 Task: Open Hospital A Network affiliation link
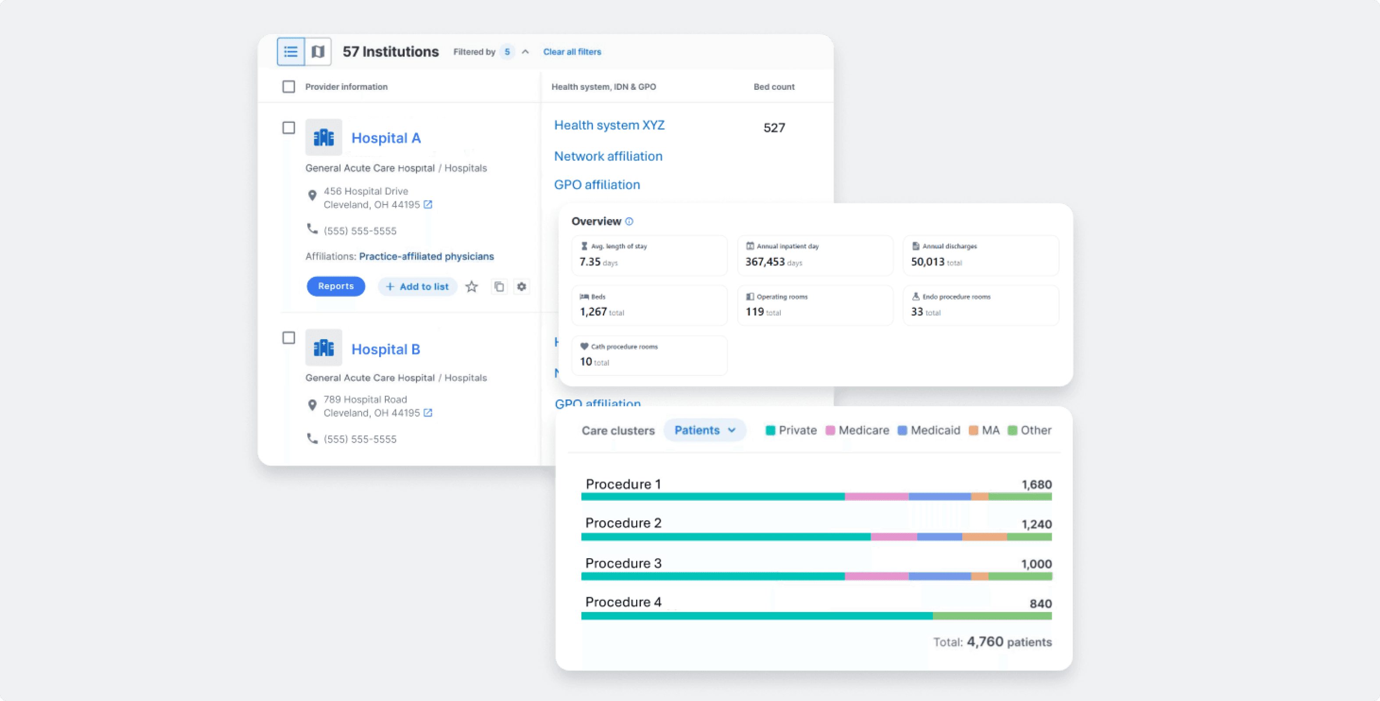pos(608,156)
